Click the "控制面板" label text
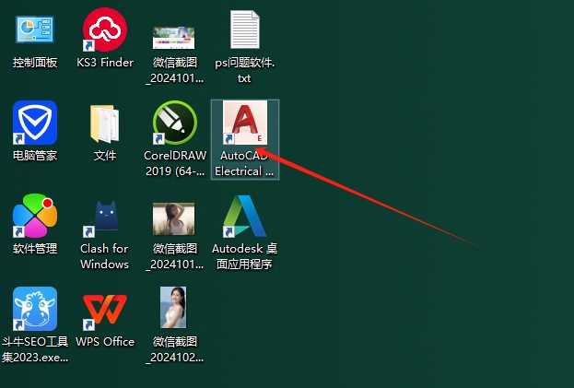This screenshot has height=388, width=574. point(35,63)
